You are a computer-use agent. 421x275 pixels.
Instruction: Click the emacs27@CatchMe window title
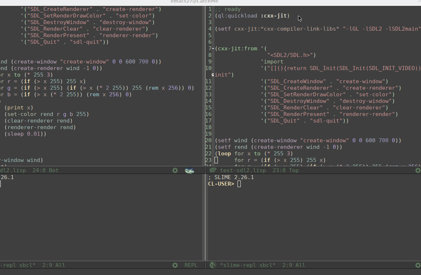[x=194, y=1]
